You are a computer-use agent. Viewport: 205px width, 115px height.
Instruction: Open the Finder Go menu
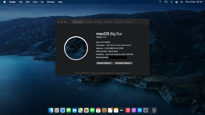(42, 2)
